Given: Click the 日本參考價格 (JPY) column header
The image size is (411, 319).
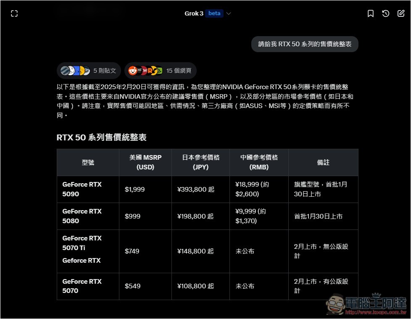Looking at the screenshot, I should (200, 163).
